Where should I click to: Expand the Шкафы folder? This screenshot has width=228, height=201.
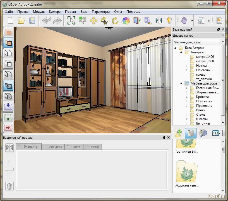[187, 119]
